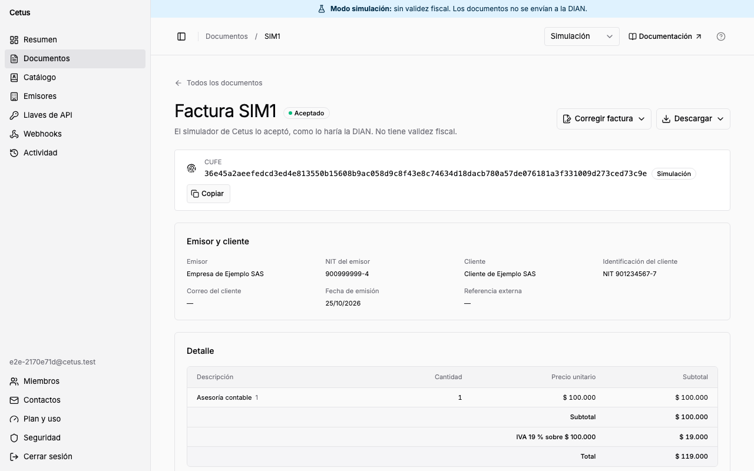Copy the CUFE with Copiar button
754x471 pixels.
[x=209, y=194]
